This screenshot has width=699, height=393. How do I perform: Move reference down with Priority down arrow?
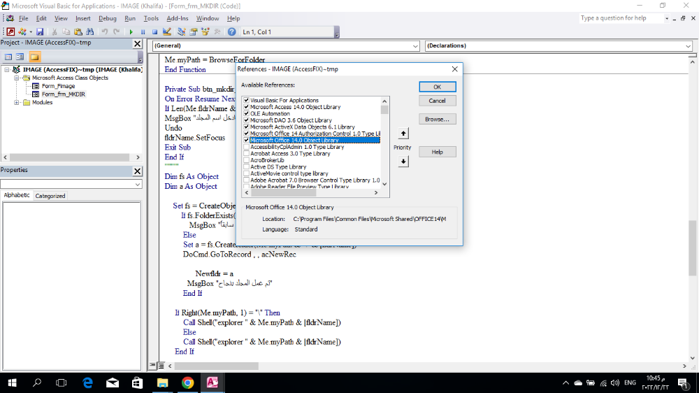(403, 162)
